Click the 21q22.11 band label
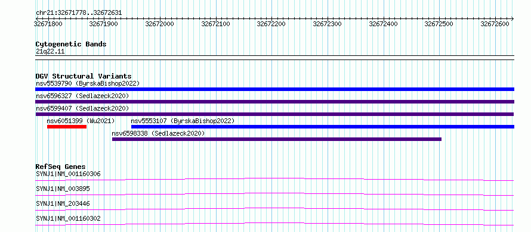This screenshot has width=531, height=232. pyautogui.click(x=50, y=52)
